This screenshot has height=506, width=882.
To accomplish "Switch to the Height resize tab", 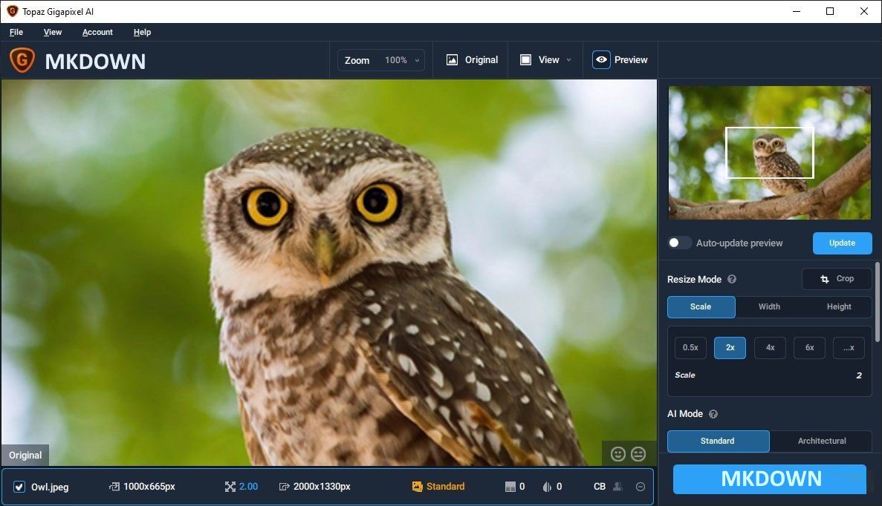I will point(839,306).
